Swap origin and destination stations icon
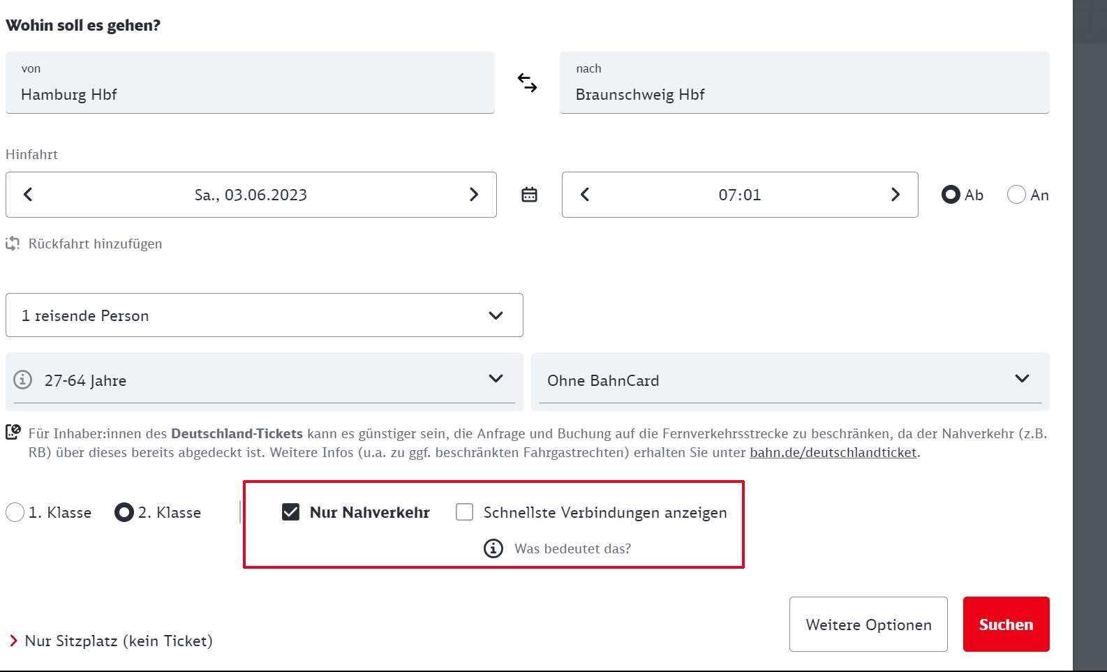 tap(527, 83)
